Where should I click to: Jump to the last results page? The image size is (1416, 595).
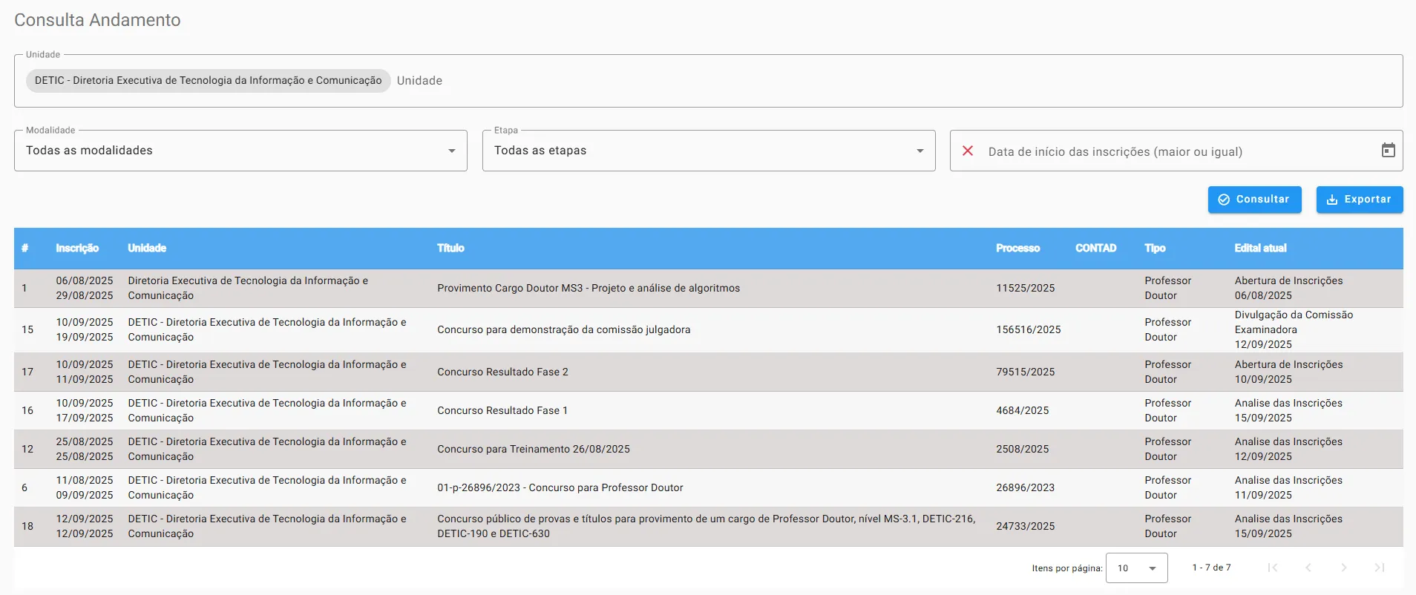[1380, 568]
